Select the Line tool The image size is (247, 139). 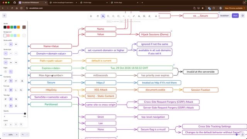pyautogui.click(x=129, y=16)
